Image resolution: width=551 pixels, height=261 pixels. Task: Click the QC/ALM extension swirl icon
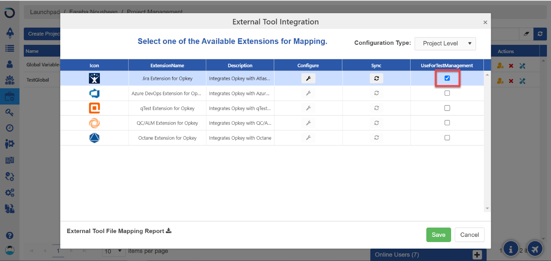pyautogui.click(x=94, y=123)
